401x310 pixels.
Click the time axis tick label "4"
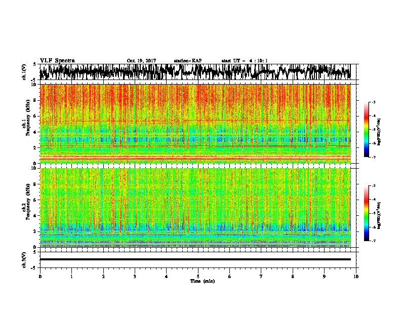(167, 277)
